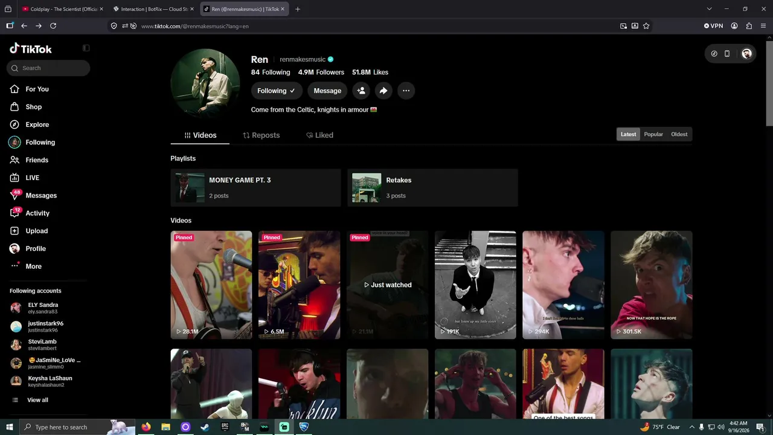Screen dimensions: 773x435
Task: Open the MONEY GAME PT. 3 playlist
Action: [255, 188]
